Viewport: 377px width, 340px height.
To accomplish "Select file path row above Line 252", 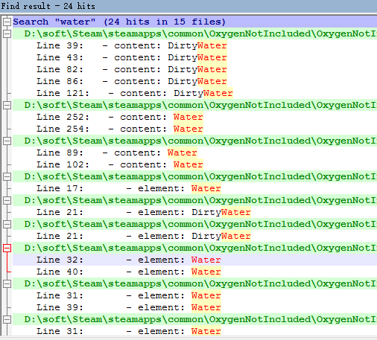I will coord(194,105).
